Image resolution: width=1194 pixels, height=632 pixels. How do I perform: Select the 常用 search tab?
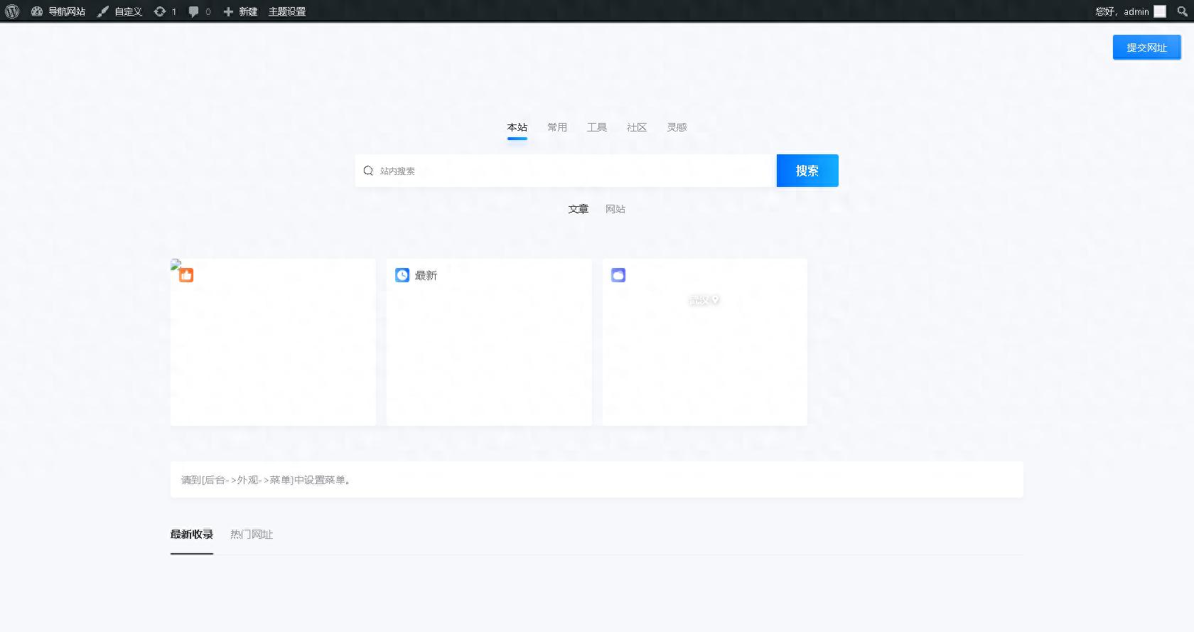pos(557,127)
